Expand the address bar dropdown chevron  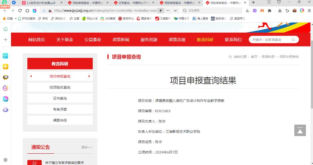[x=176, y=11]
